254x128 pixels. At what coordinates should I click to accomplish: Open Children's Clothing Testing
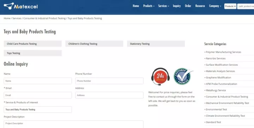click(x=94, y=44)
